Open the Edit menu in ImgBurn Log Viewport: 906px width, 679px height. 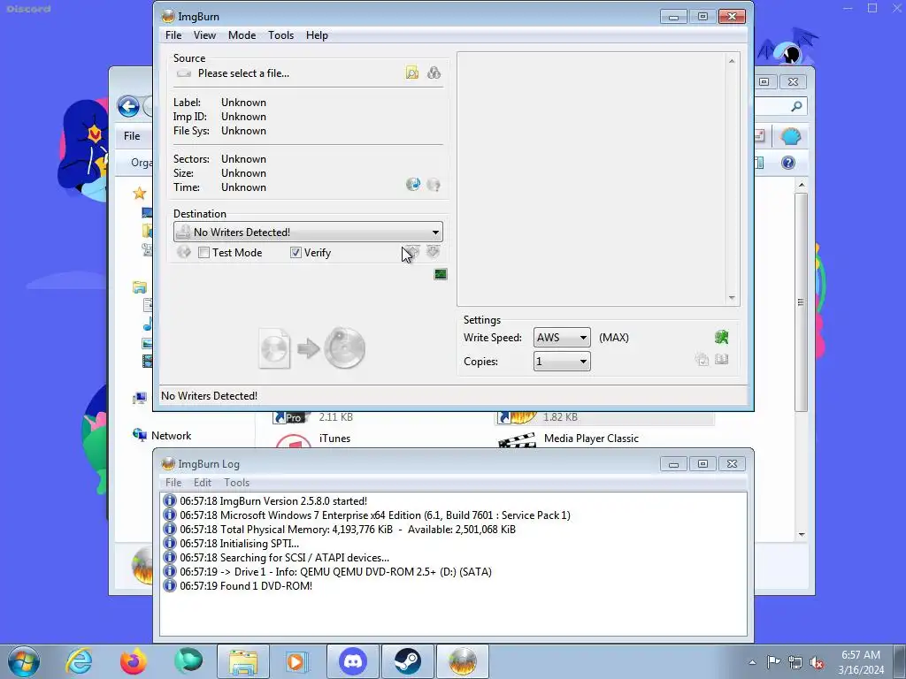click(203, 483)
